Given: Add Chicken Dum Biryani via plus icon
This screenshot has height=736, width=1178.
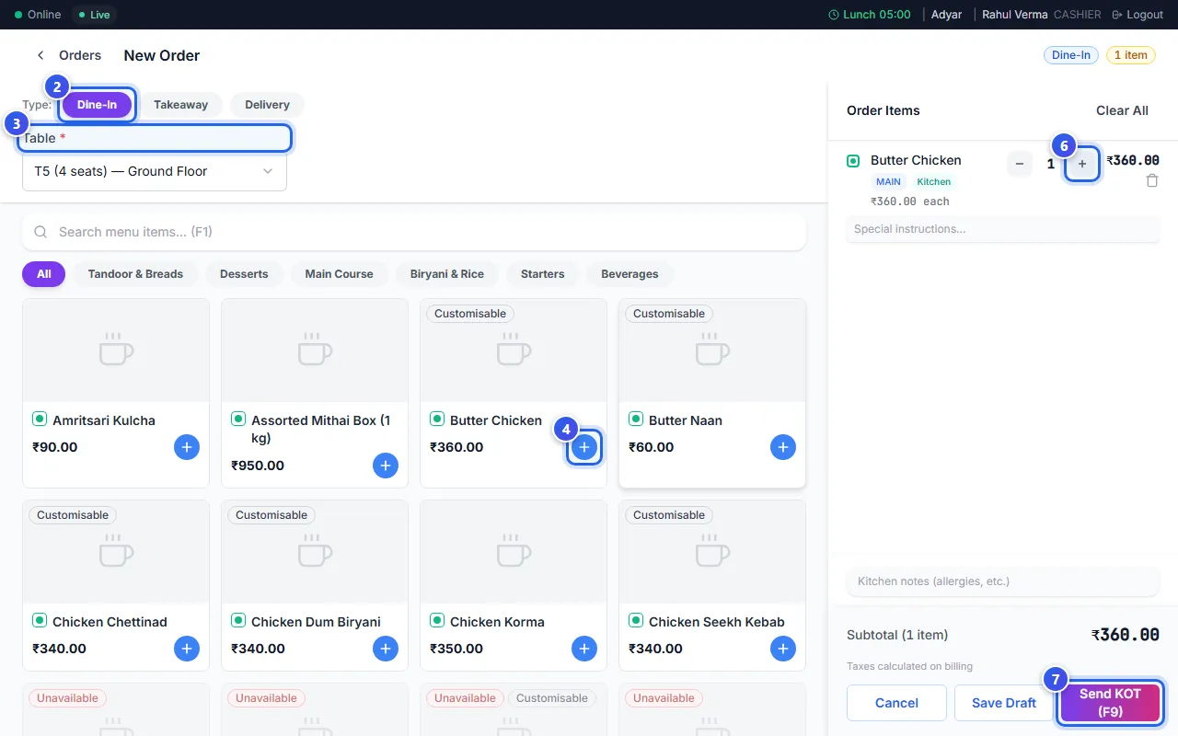Looking at the screenshot, I should pos(386,649).
